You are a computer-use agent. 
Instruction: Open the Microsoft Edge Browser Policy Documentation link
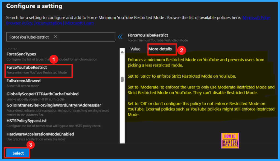(256, 18)
